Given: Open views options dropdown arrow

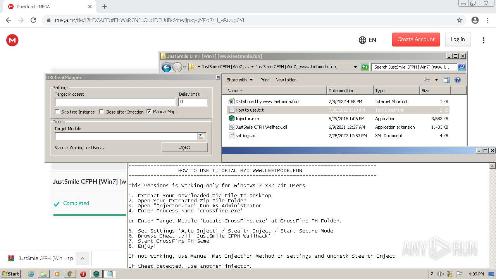Looking at the screenshot, I should [x=436, y=80].
